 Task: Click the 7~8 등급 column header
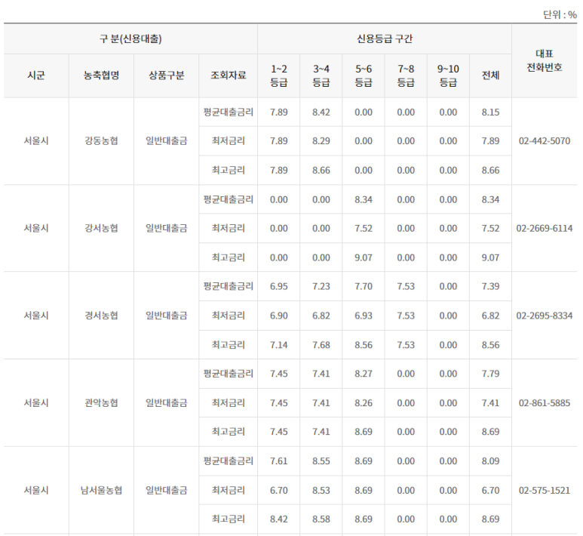[x=406, y=75]
